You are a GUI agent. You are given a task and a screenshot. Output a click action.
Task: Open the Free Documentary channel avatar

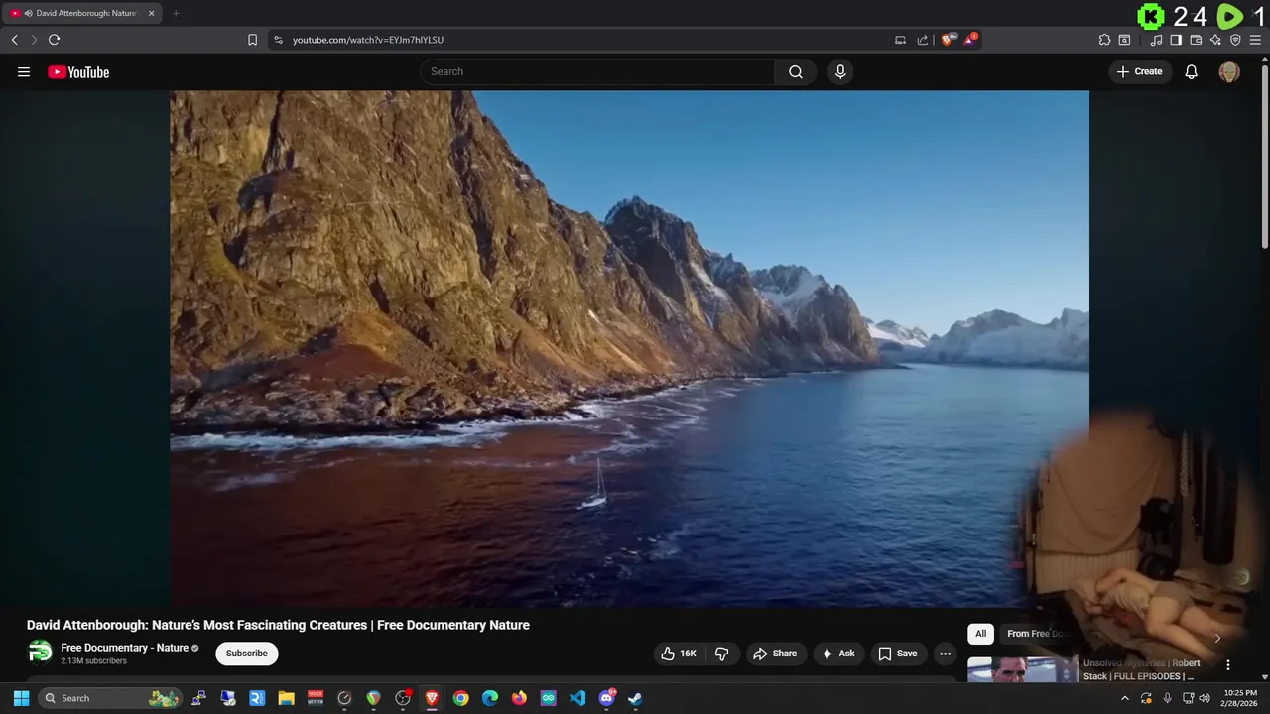click(x=40, y=652)
